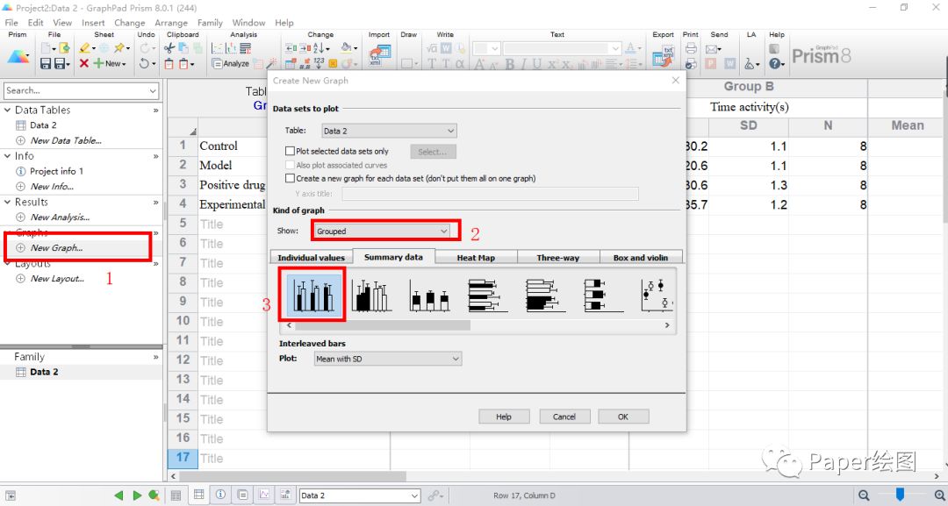Collapse the Info section in navigator
This screenshot has width=948, height=506.
click(x=7, y=156)
